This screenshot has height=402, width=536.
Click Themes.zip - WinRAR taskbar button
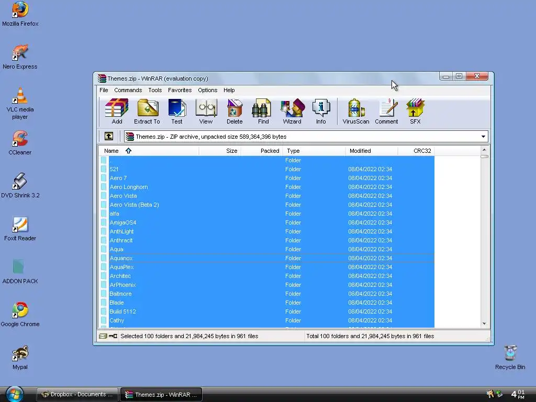pyautogui.click(x=161, y=395)
